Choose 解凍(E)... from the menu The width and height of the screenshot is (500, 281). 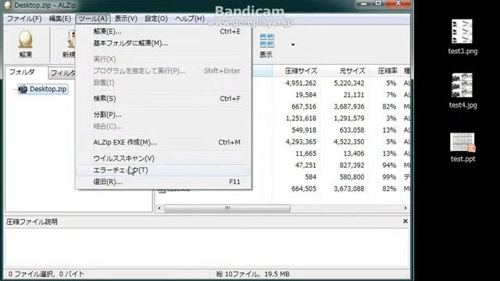(x=163, y=31)
